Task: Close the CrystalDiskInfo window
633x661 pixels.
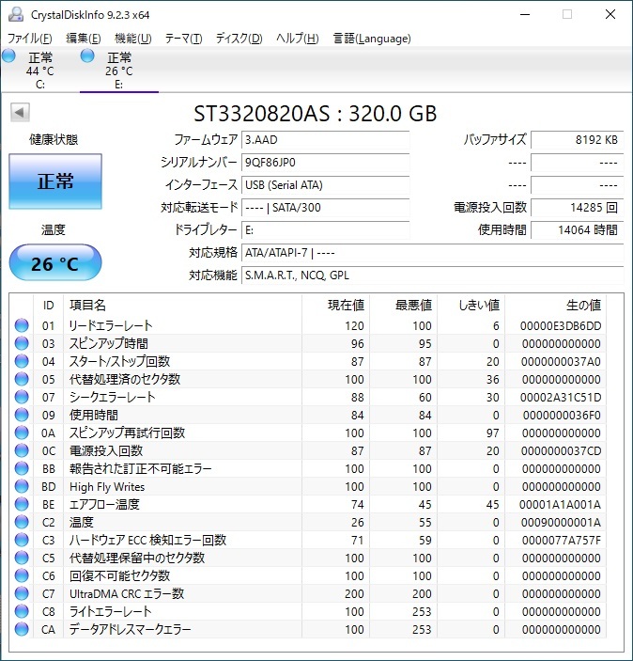Action: pyautogui.click(x=610, y=15)
